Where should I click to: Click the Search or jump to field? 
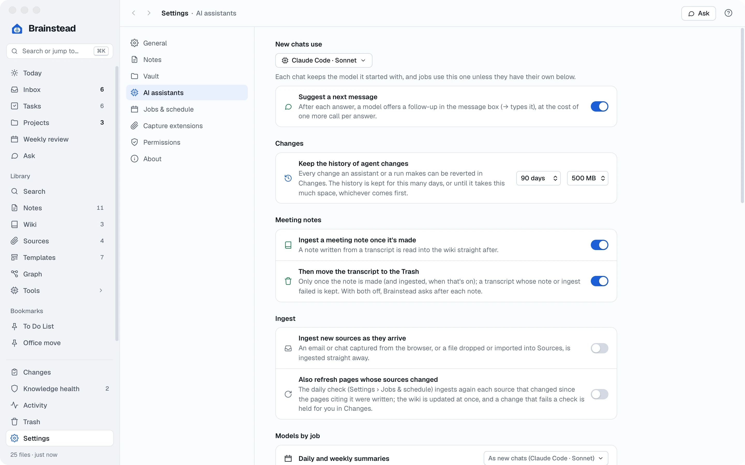59,51
